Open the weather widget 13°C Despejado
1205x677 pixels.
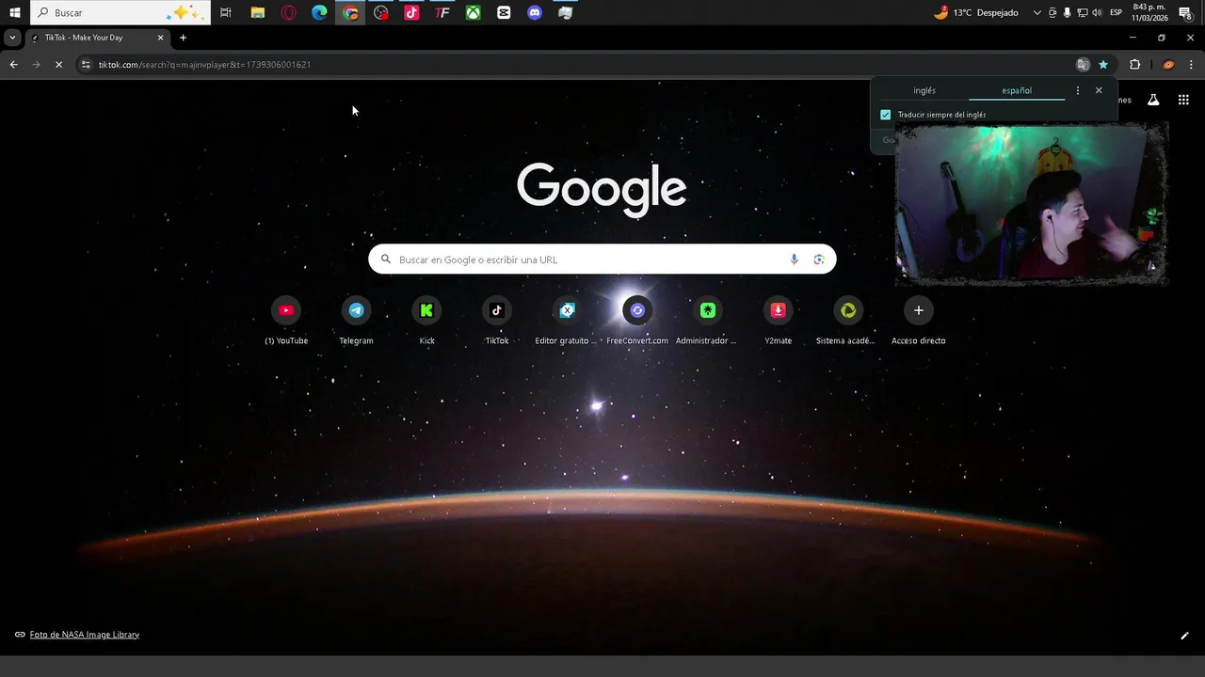pyautogui.click(x=976, y=12)
